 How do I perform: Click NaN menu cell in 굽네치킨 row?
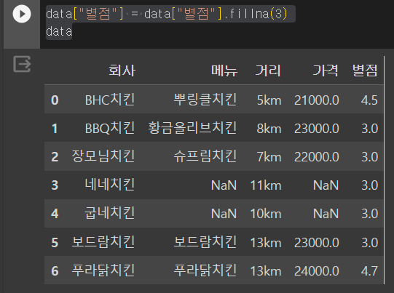coord(224,214)
